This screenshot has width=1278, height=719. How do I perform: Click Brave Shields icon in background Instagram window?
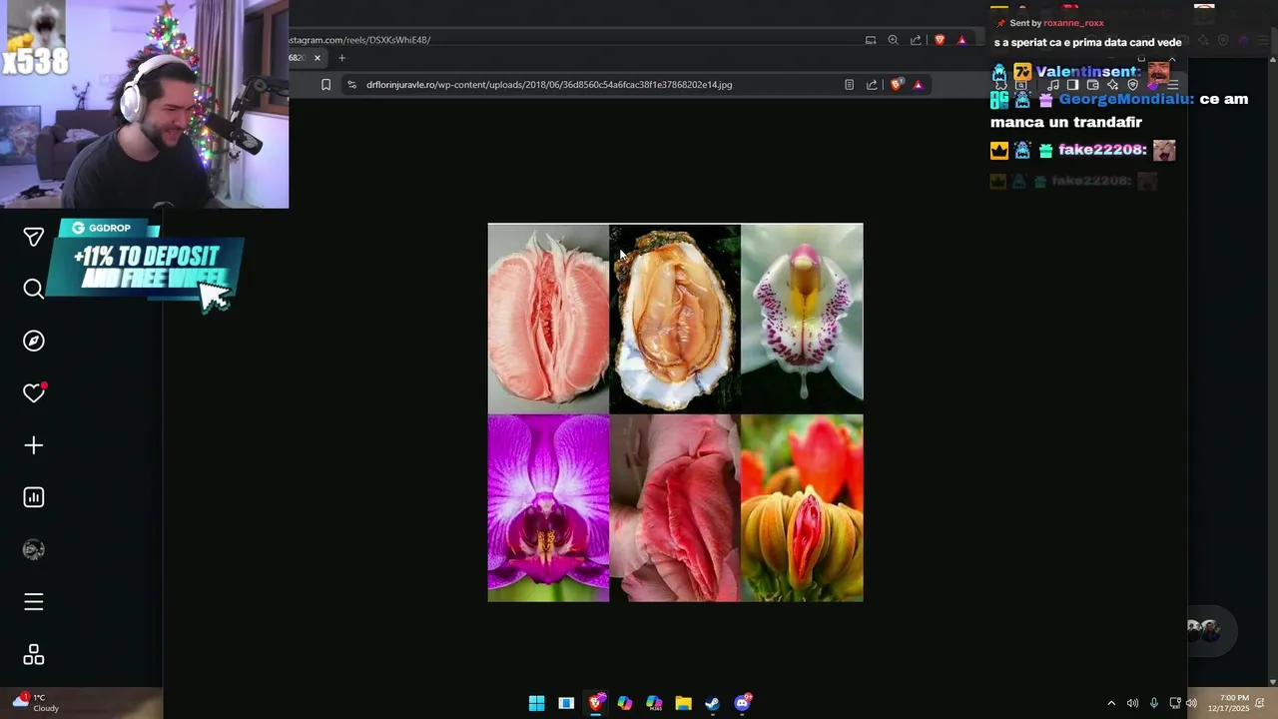[x=940, y=40]
